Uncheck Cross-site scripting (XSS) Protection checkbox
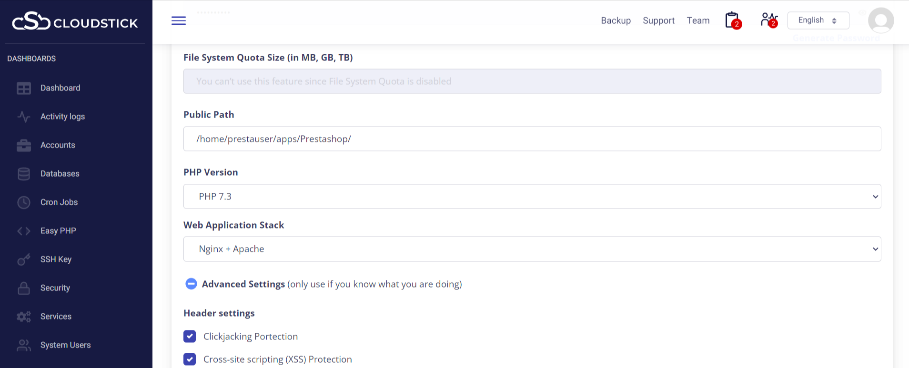This screenshot has height=368, width=909. [190, 359]
